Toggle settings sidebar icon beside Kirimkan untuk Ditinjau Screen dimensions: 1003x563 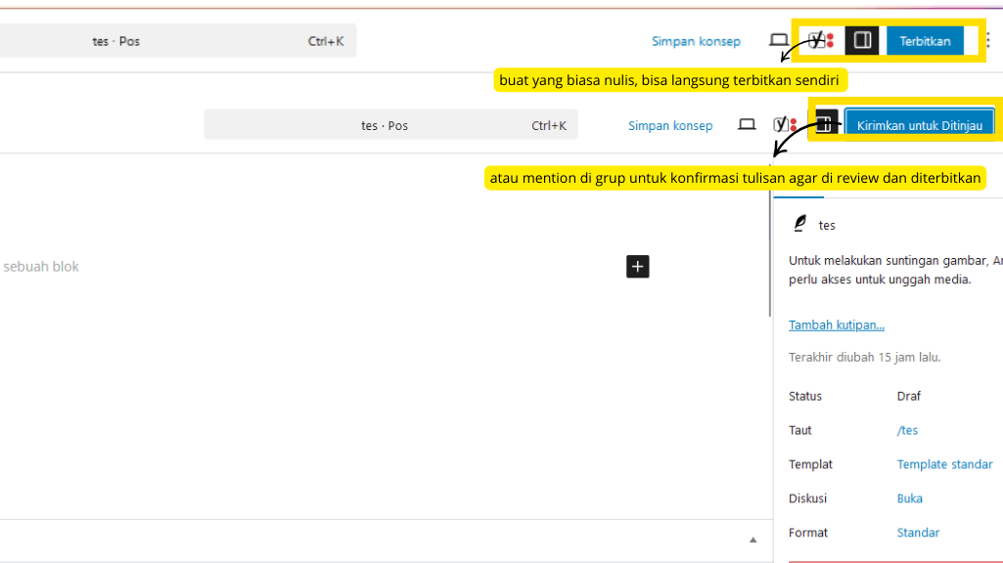826,122
